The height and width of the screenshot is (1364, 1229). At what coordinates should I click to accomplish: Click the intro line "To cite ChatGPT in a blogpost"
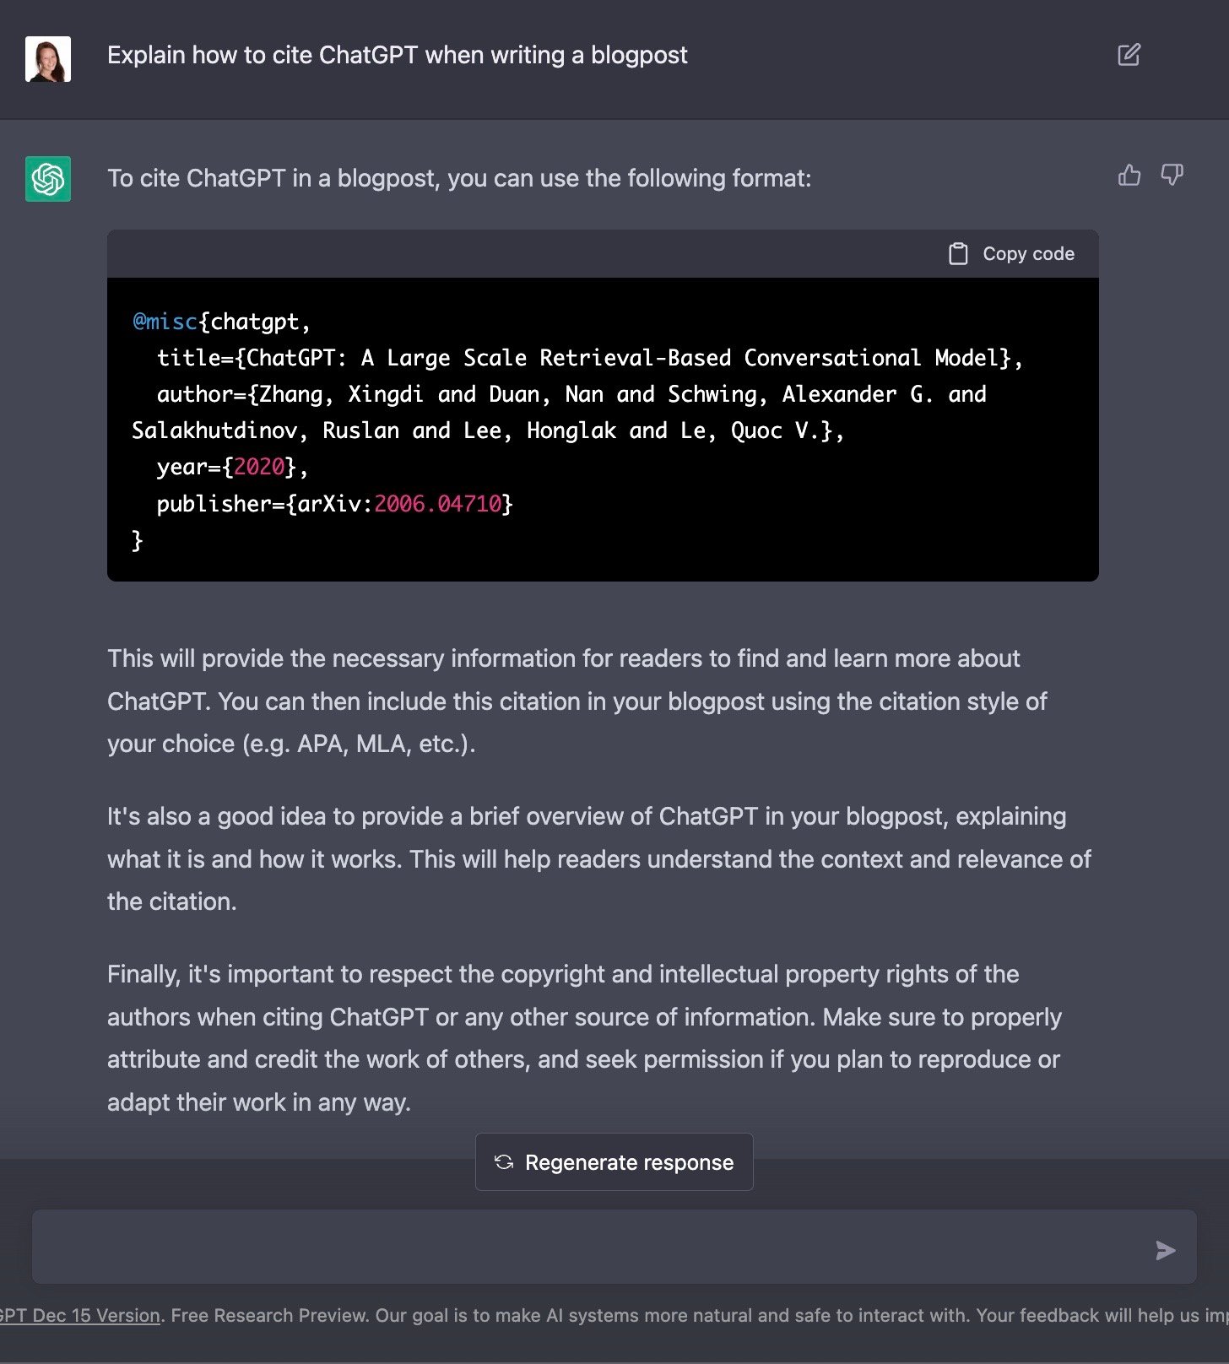[458, 178]
